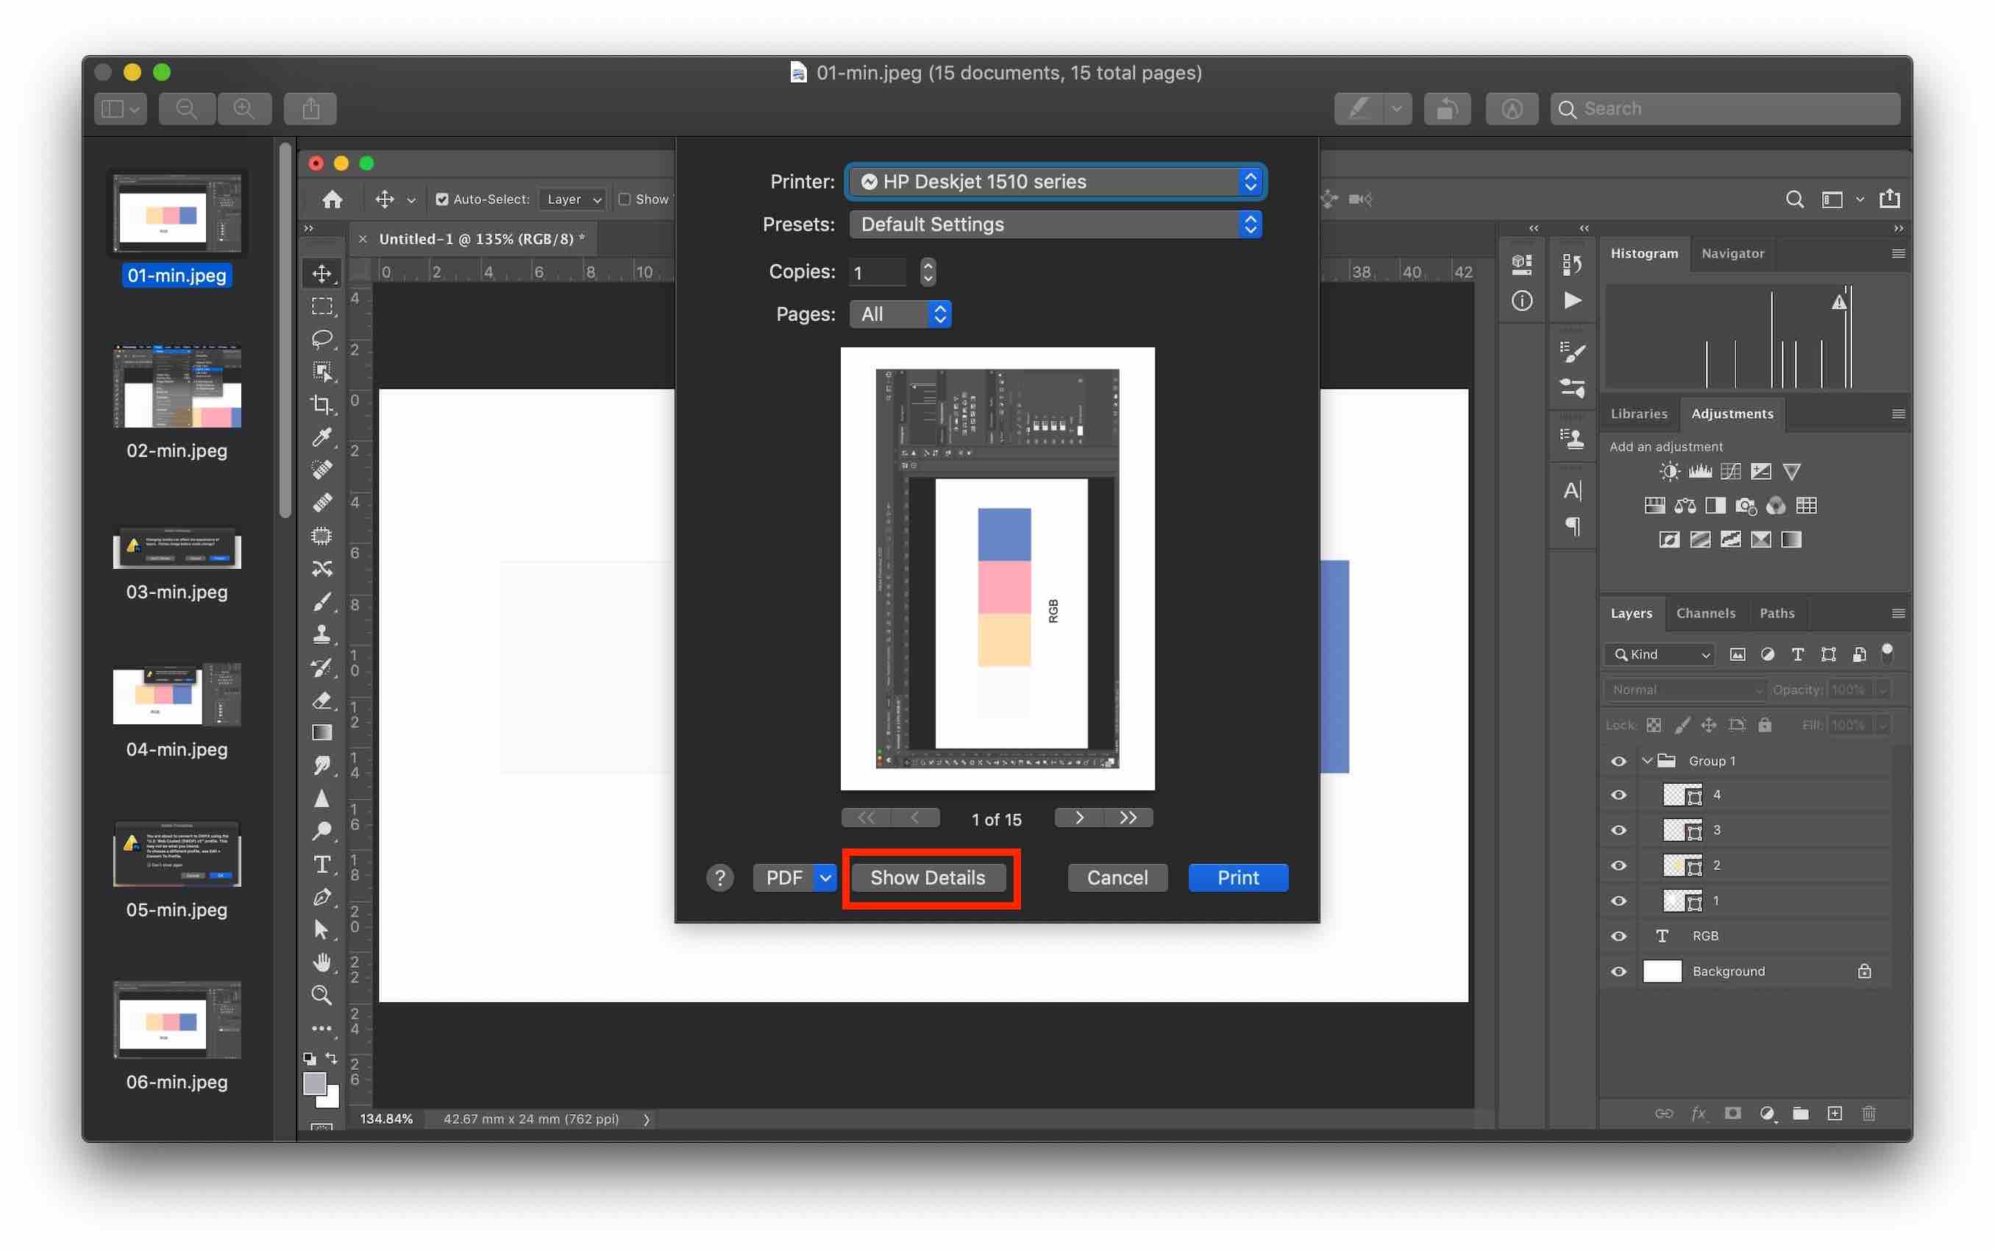Click the foreground color swatch
Viewport: 1995px width, 1251px height.
tap(314, 1082)
